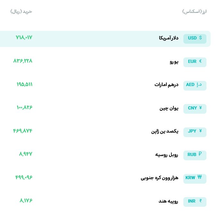The height and width of the screenshot is (218, 218).
Task: Select the یورو currency name
Action: tap(174, 62)
